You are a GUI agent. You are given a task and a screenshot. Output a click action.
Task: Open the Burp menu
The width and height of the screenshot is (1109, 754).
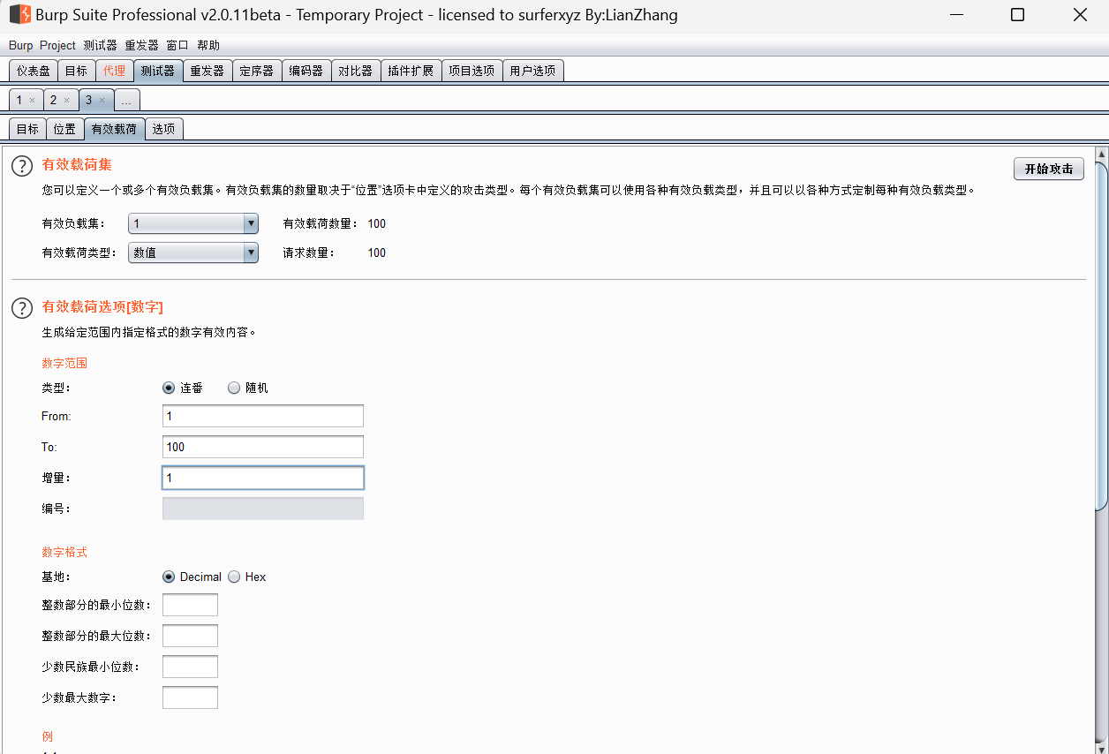(20, 45)
